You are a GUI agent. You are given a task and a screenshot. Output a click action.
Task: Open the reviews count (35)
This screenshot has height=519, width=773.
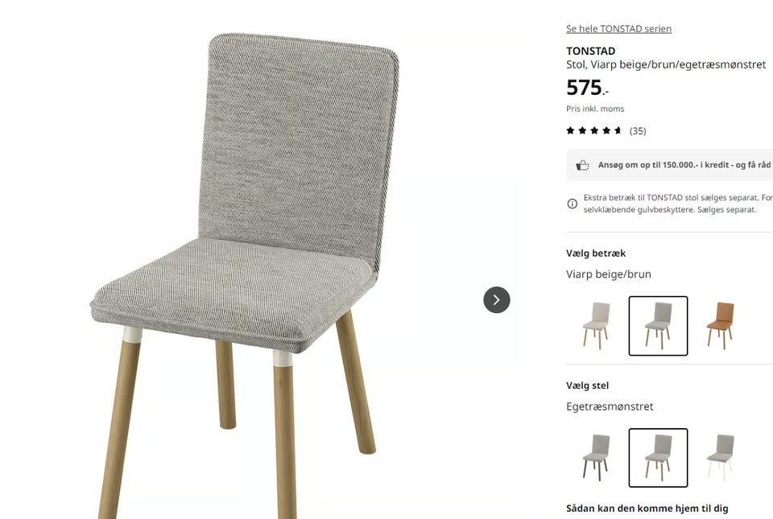click(x=638, y=131)
